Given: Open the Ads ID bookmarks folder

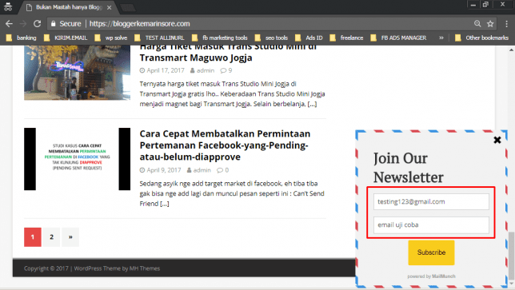Looking at the screenshot, I should coord(309,38).
